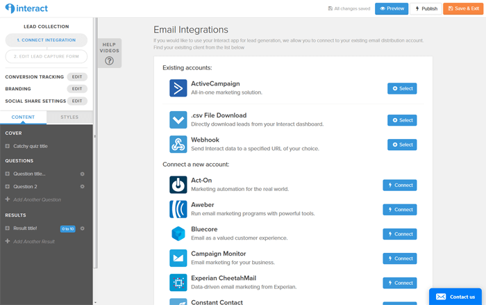
Task: Connect a Bluecore account
Action: coord(400,234)
